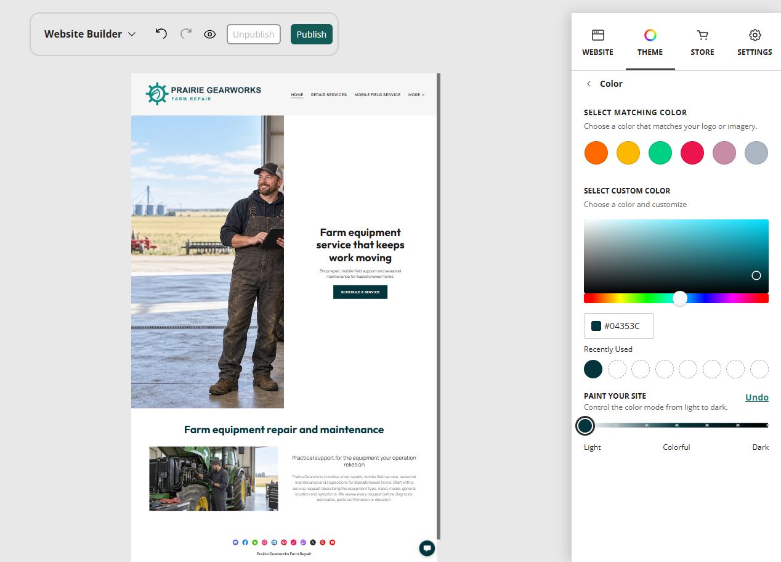The image size is (781, 562).
Task: Open MOBILE FIELD SERVICE nav link
Action: point(378,95)
